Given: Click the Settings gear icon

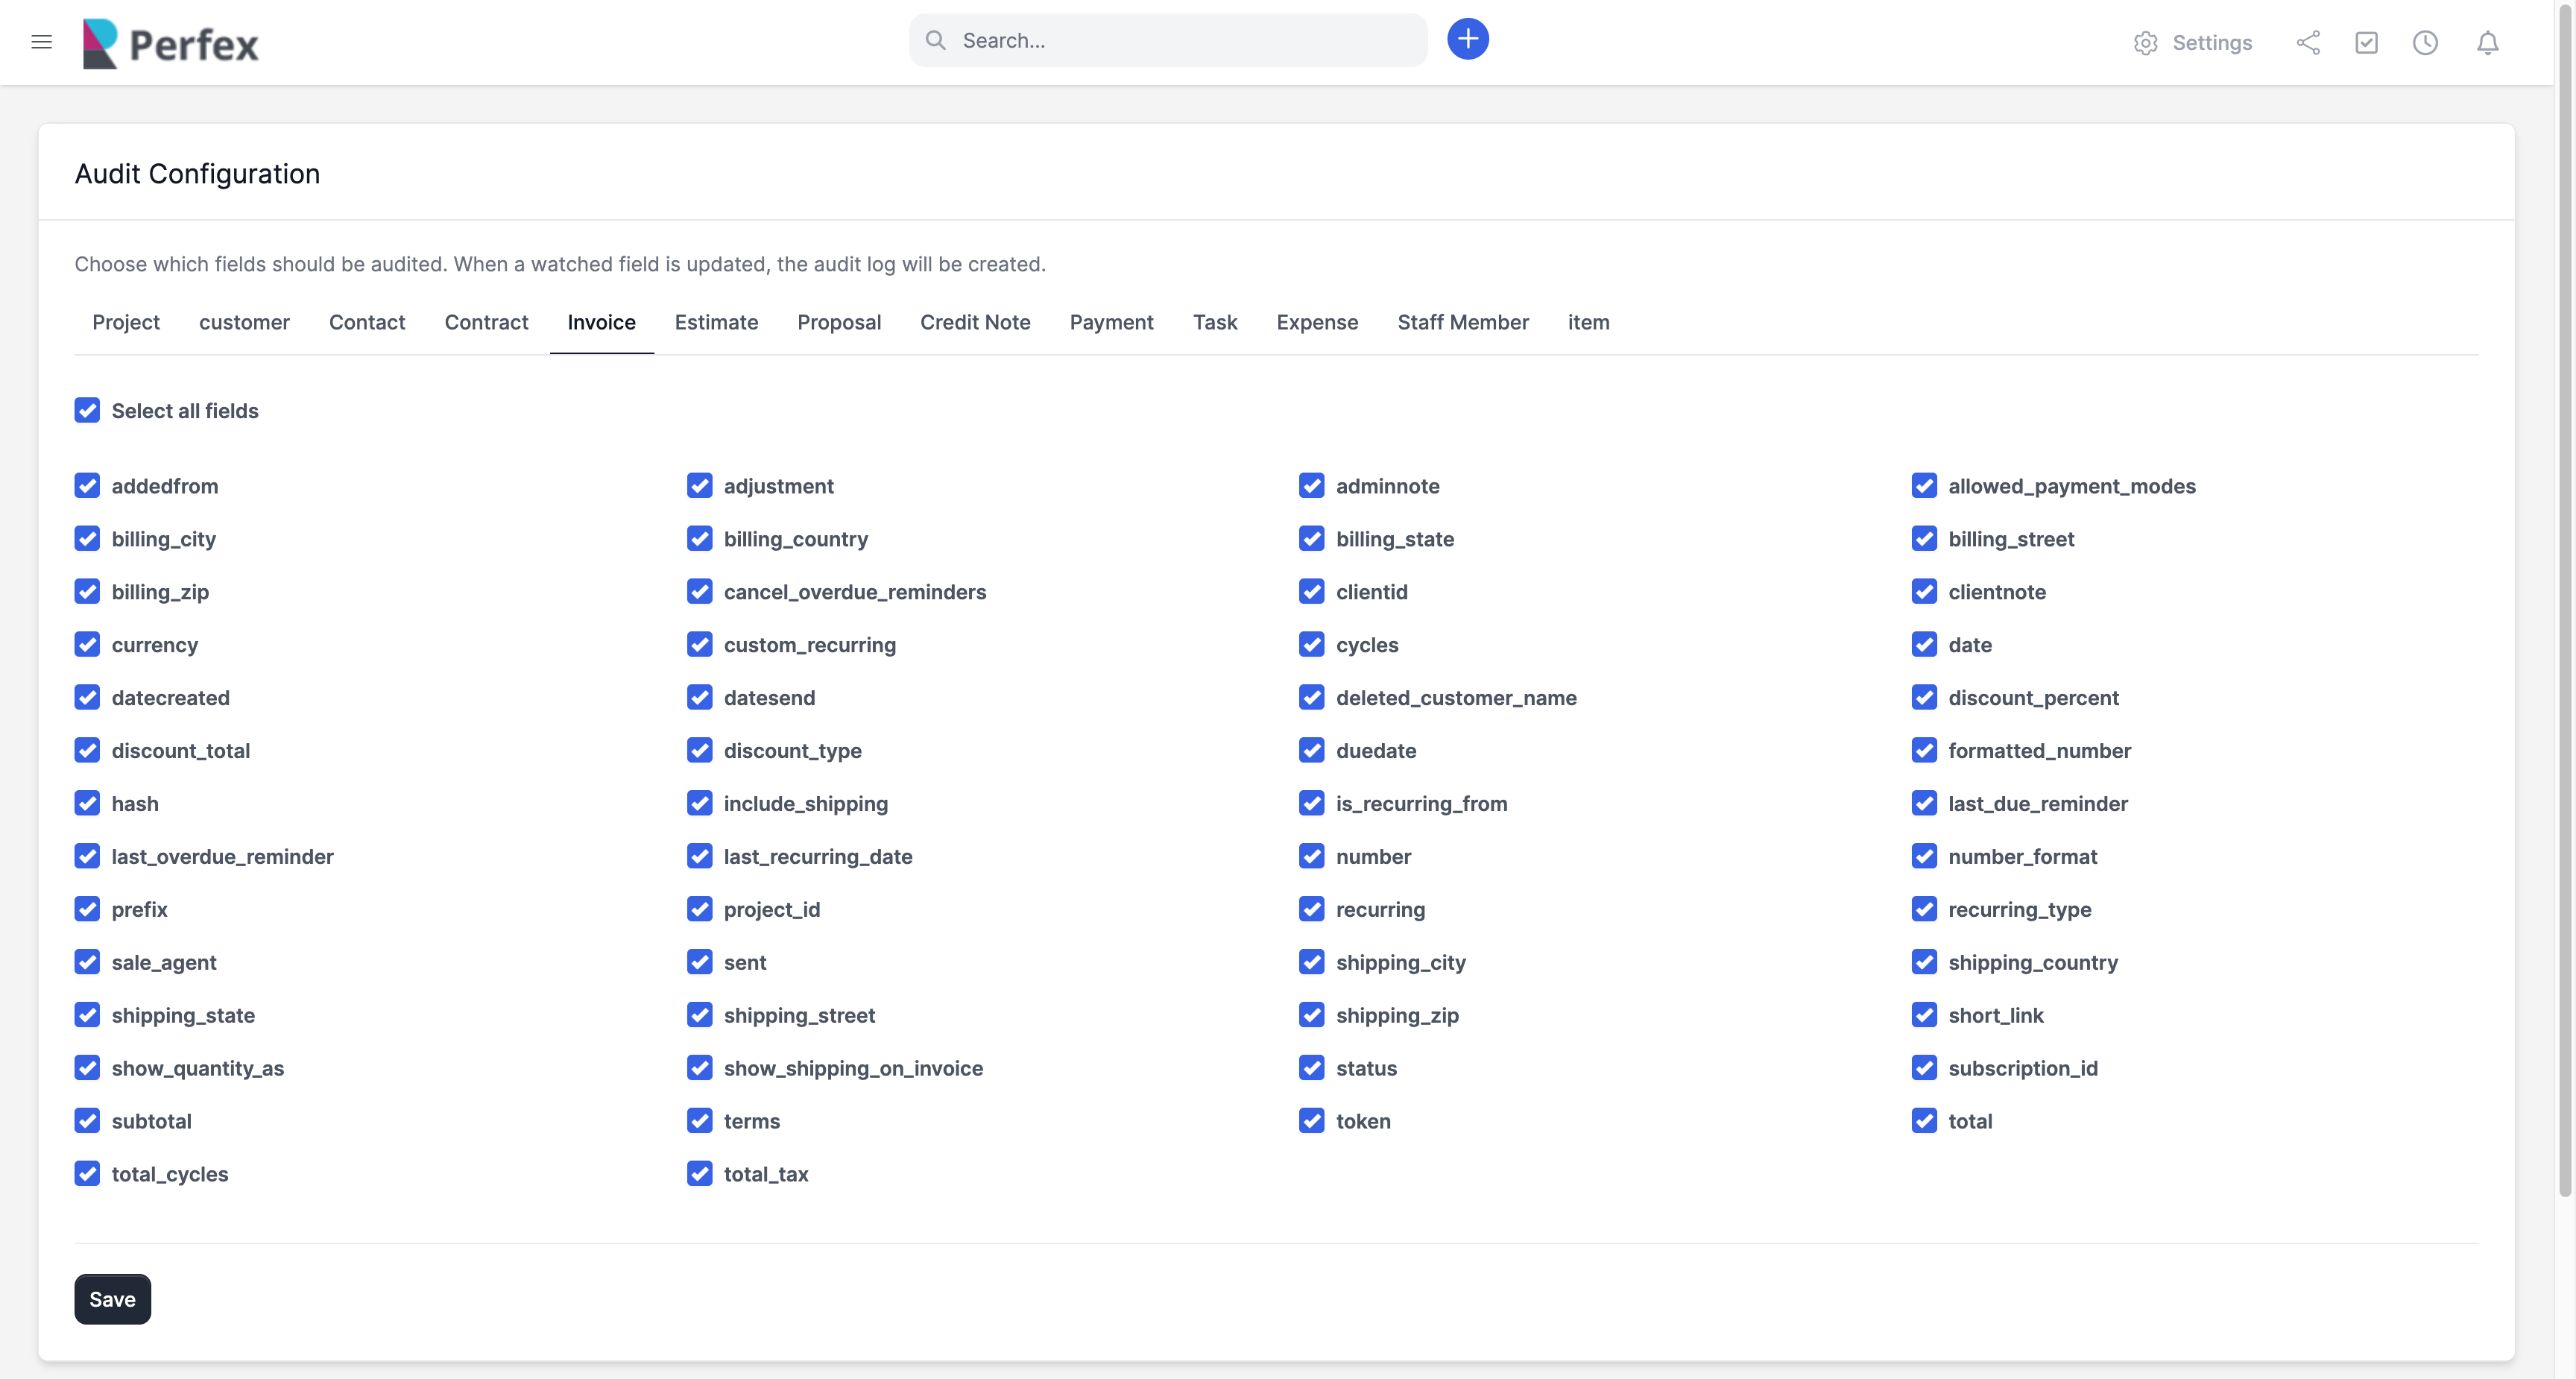Looking at the screenshot, I should [x=2145, y=43].
